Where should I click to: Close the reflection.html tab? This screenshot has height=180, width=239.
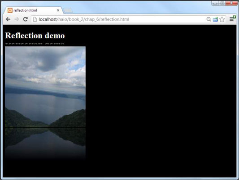click(x=58, y=10)
